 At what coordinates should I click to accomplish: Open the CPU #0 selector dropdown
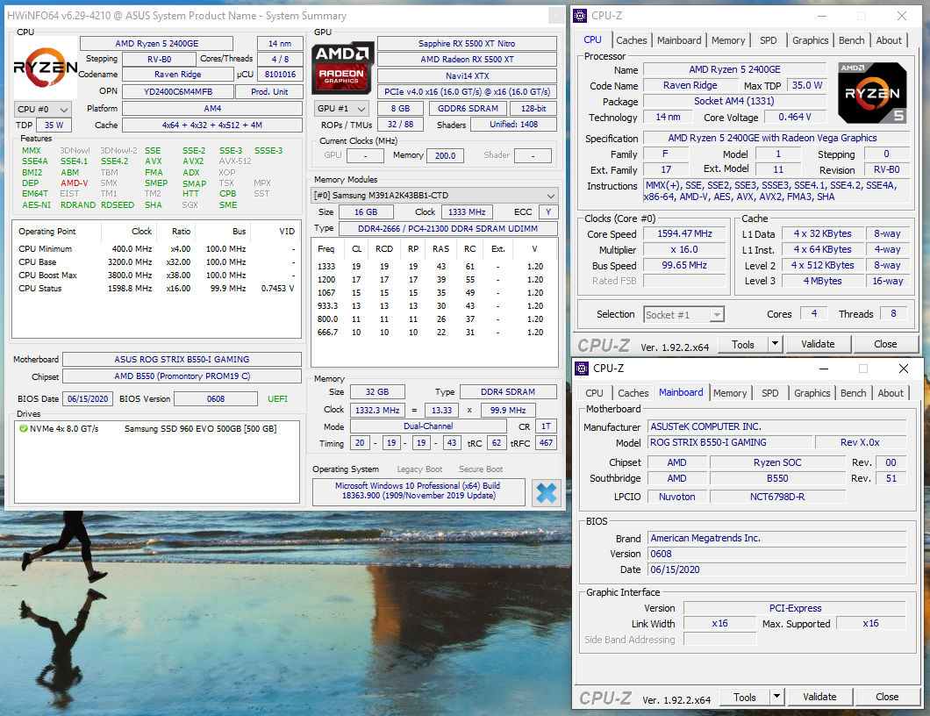pos(43,109)
